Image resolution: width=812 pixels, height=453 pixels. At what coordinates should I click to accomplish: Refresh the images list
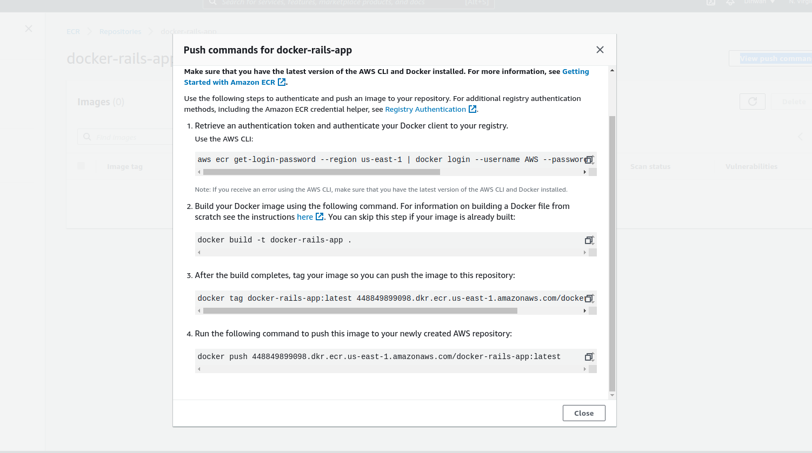pyautogui.click(x=752, y=102)
